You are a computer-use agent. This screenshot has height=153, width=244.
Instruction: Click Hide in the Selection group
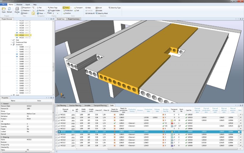88,7
